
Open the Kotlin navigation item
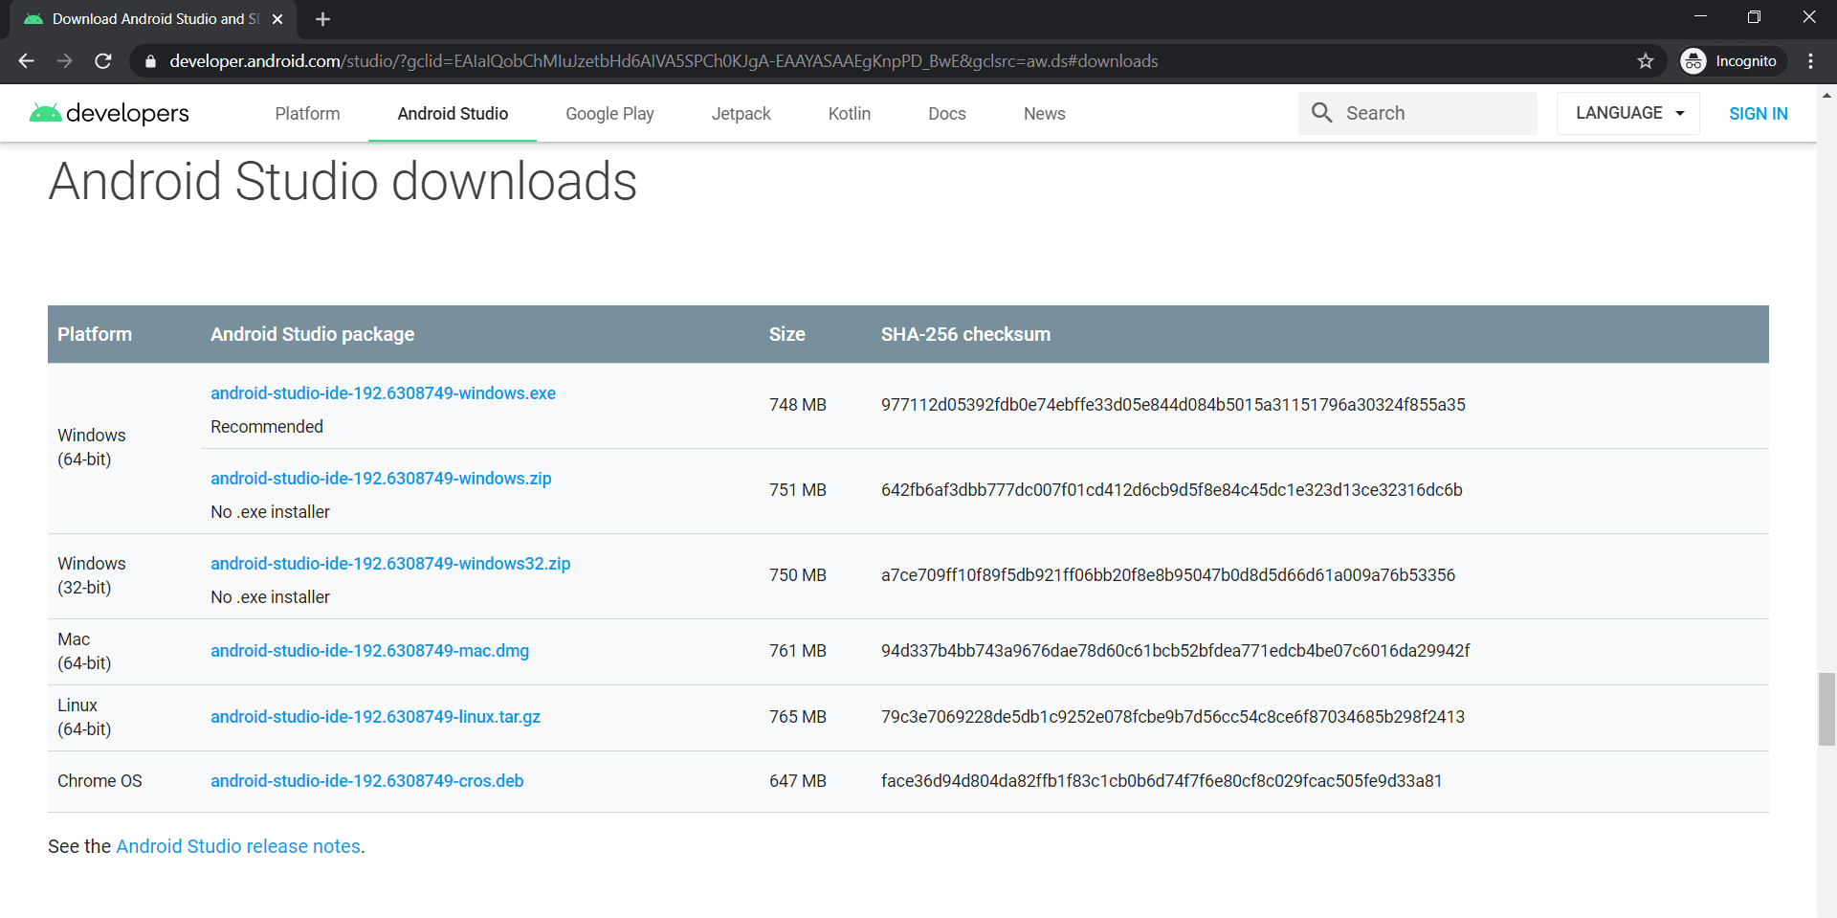[x=849, y=113]
